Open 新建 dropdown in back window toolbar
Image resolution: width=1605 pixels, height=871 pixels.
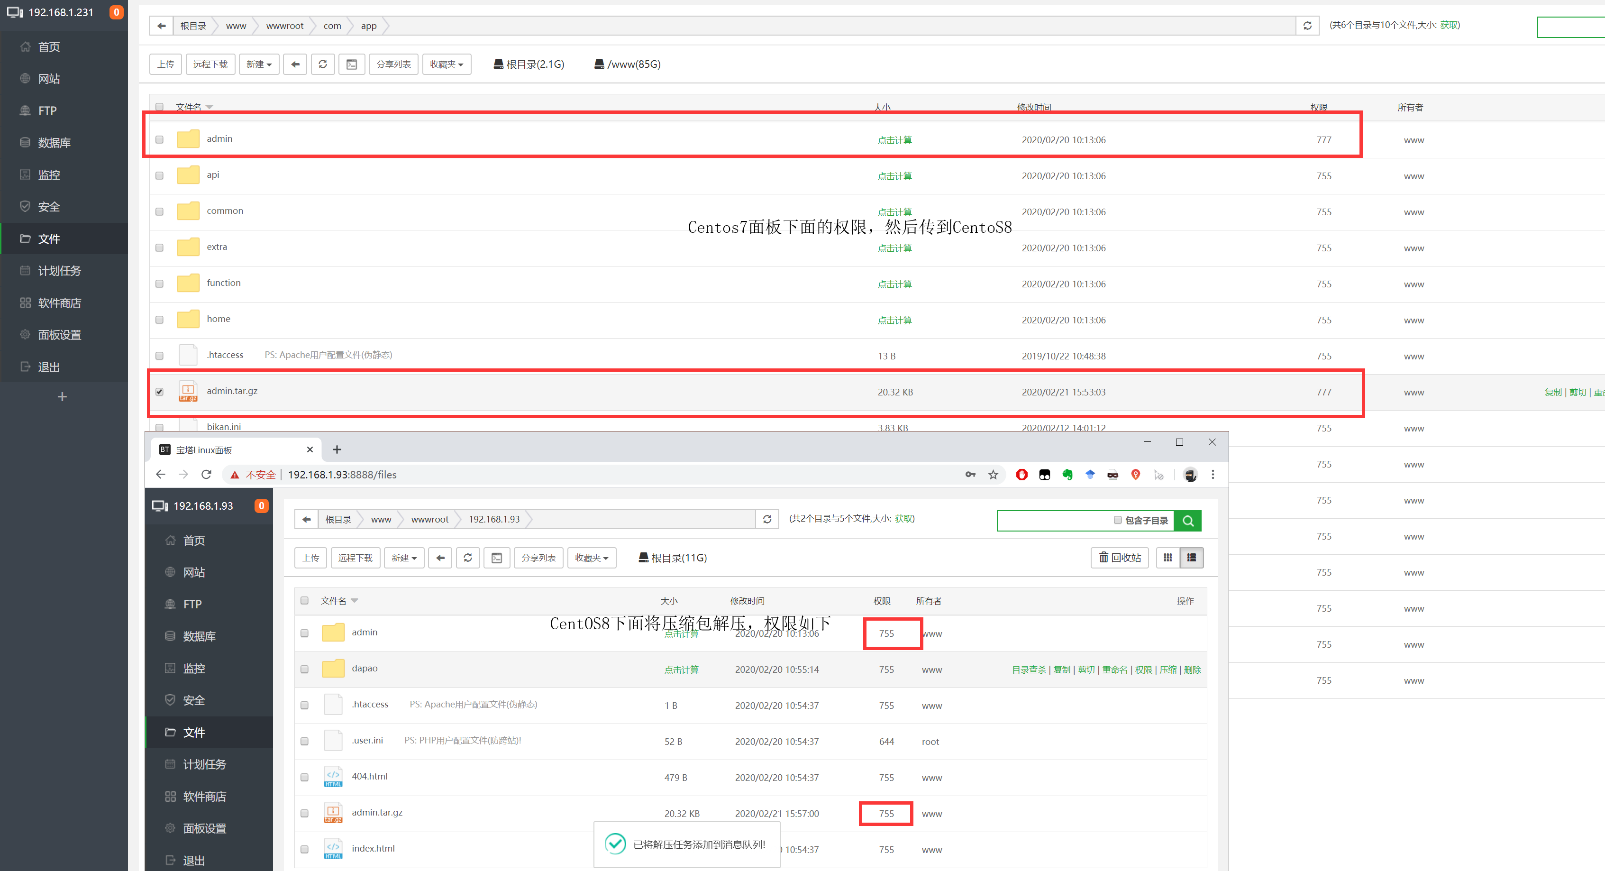(259, 64)
